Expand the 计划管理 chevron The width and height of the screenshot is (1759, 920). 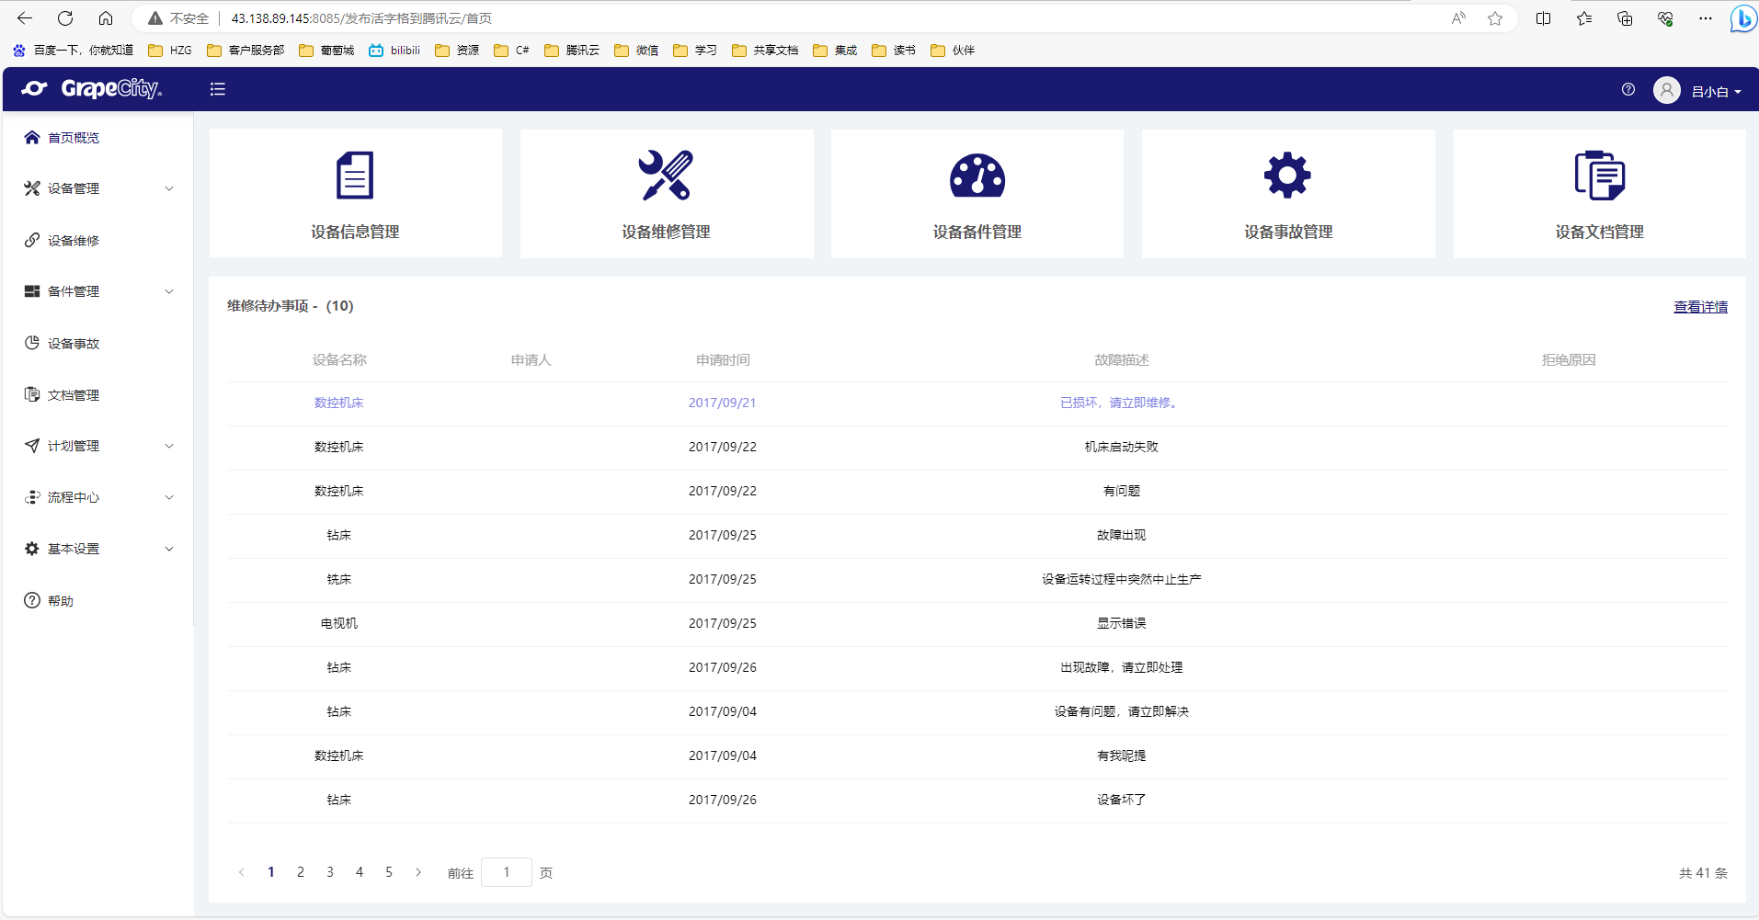pyautogui.click(x=169, y=446)
